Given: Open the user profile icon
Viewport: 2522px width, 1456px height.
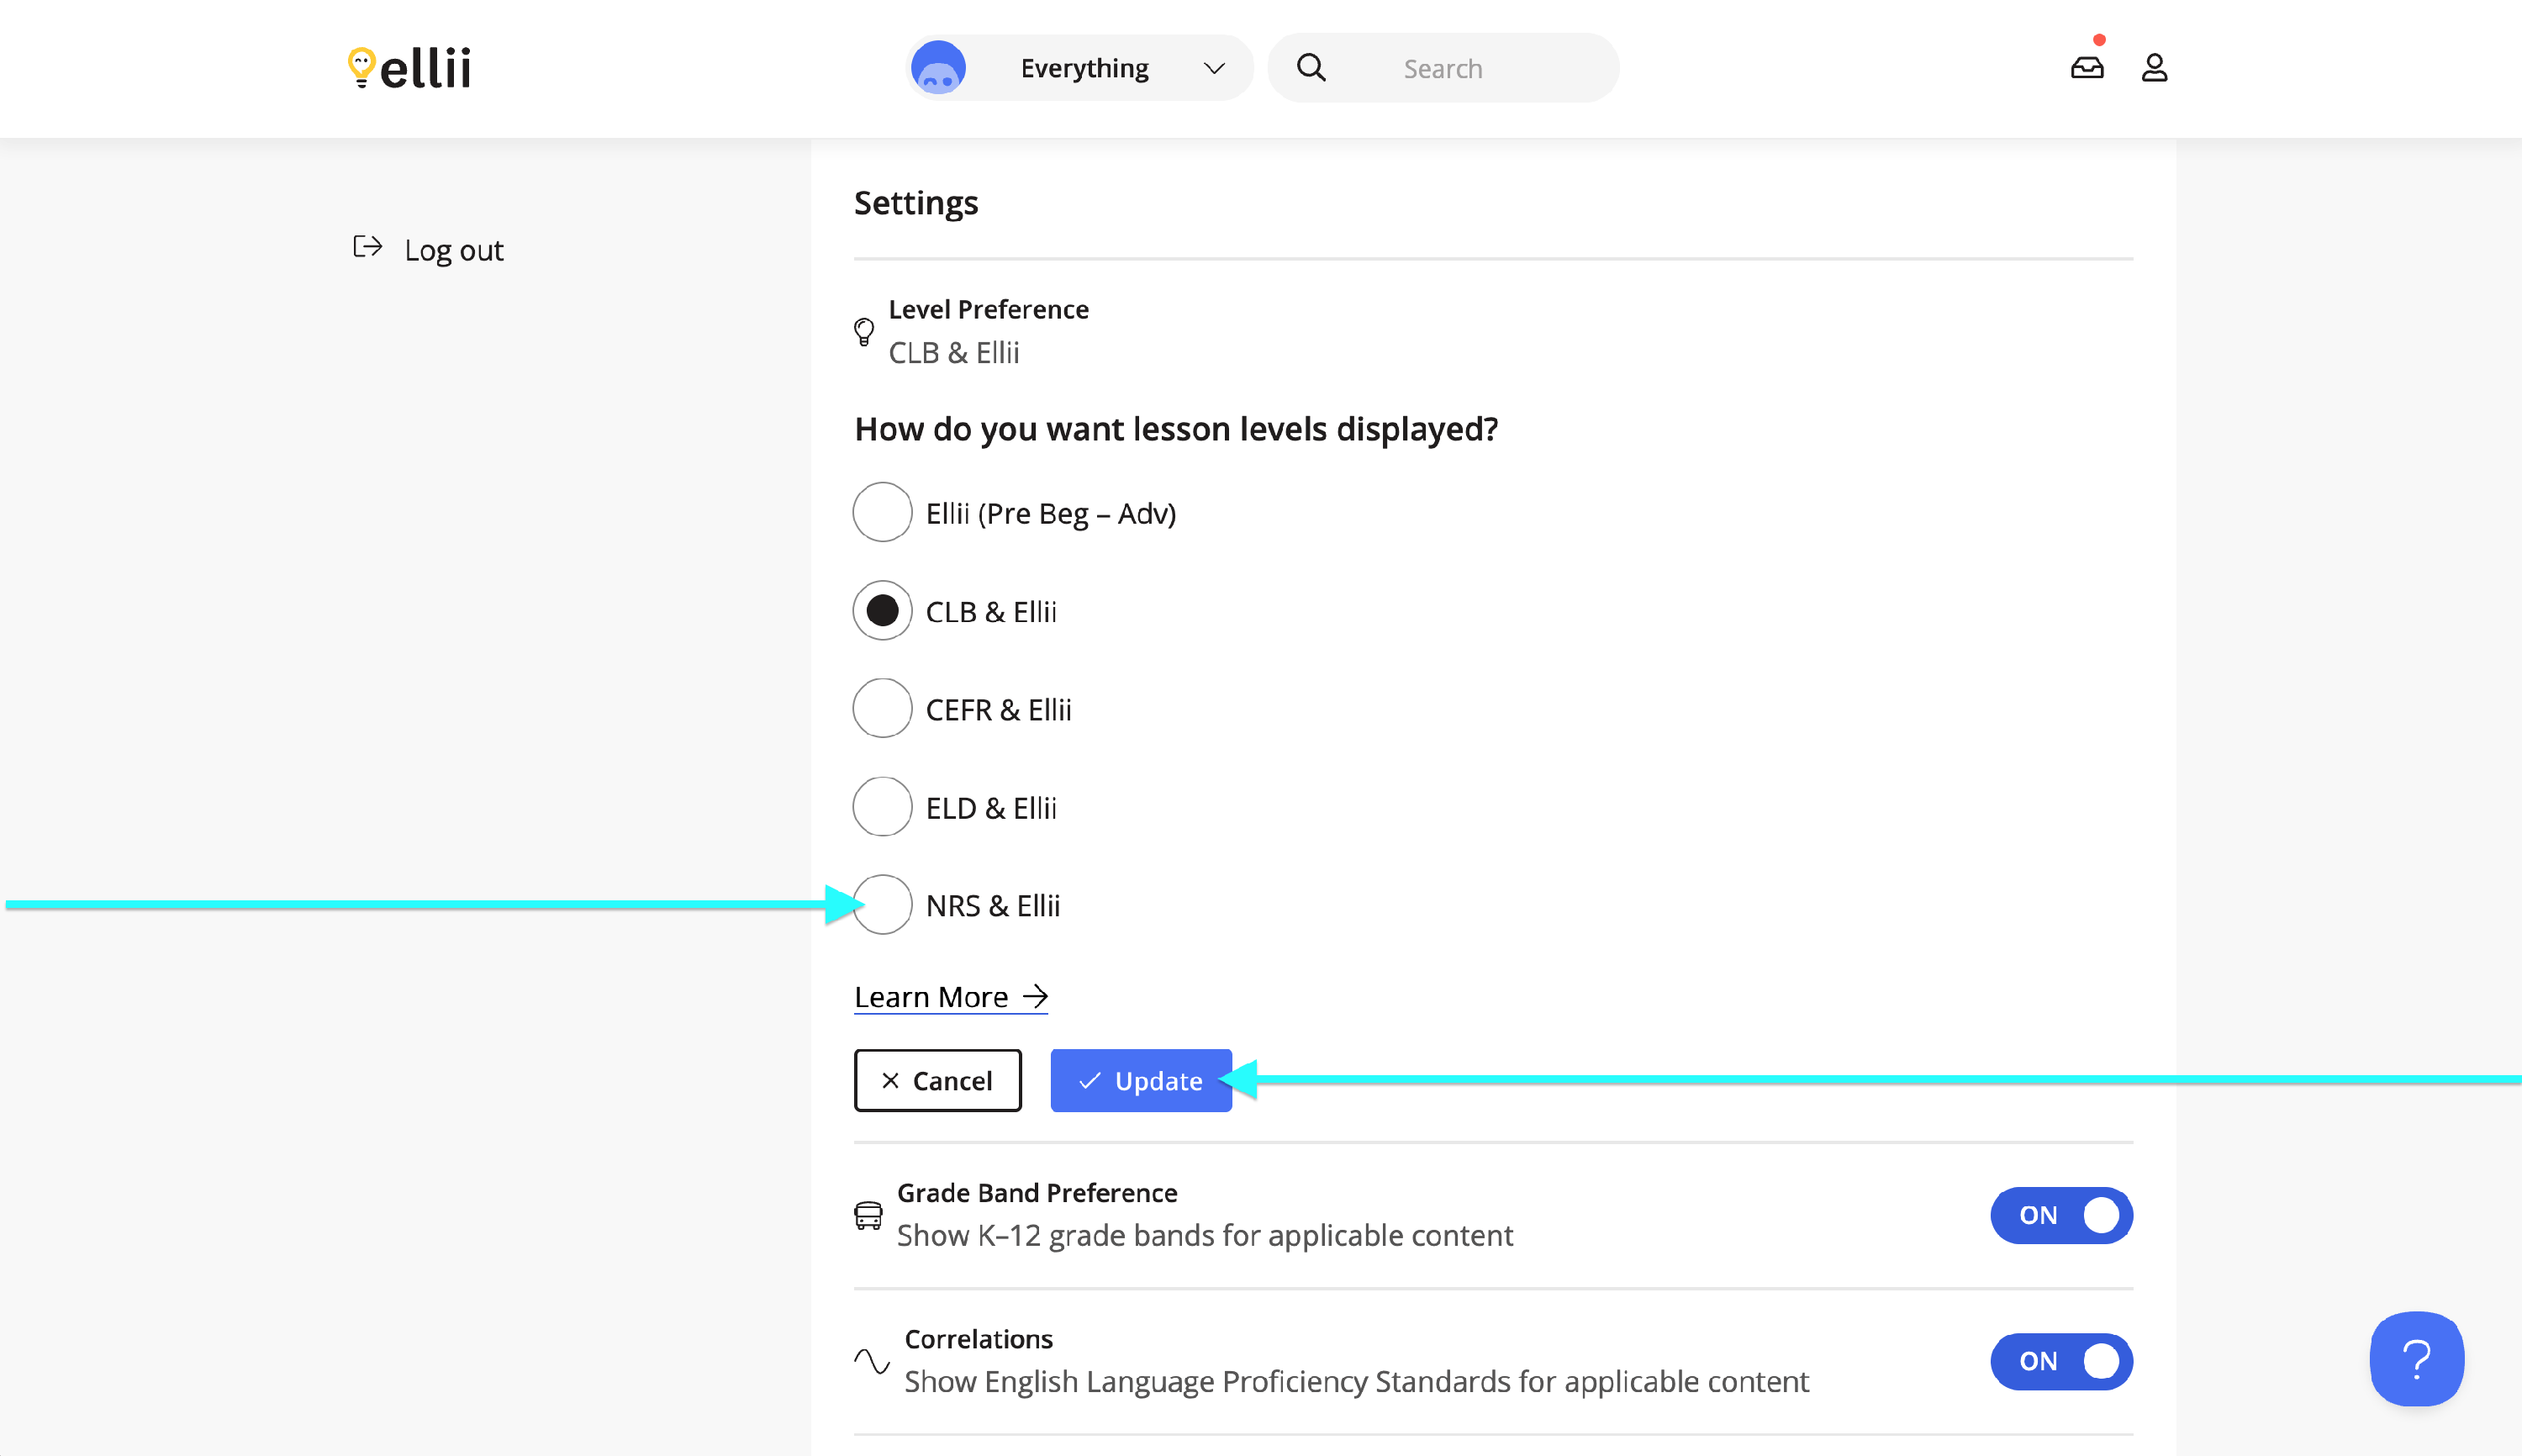Looking at the screenshot, I should [x=2153, y=68].
